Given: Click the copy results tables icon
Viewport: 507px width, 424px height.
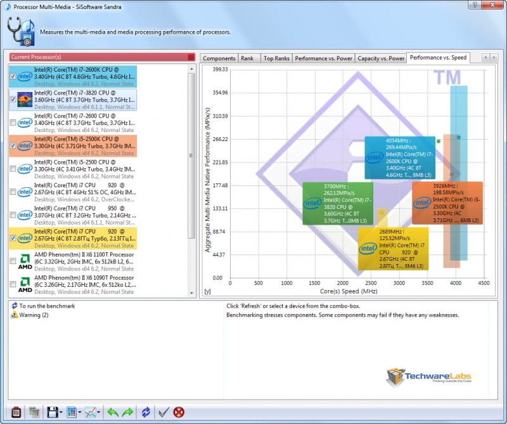Looking at the screenshot, I should [34, 413].
